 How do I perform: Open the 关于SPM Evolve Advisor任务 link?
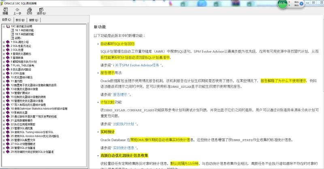137,65
